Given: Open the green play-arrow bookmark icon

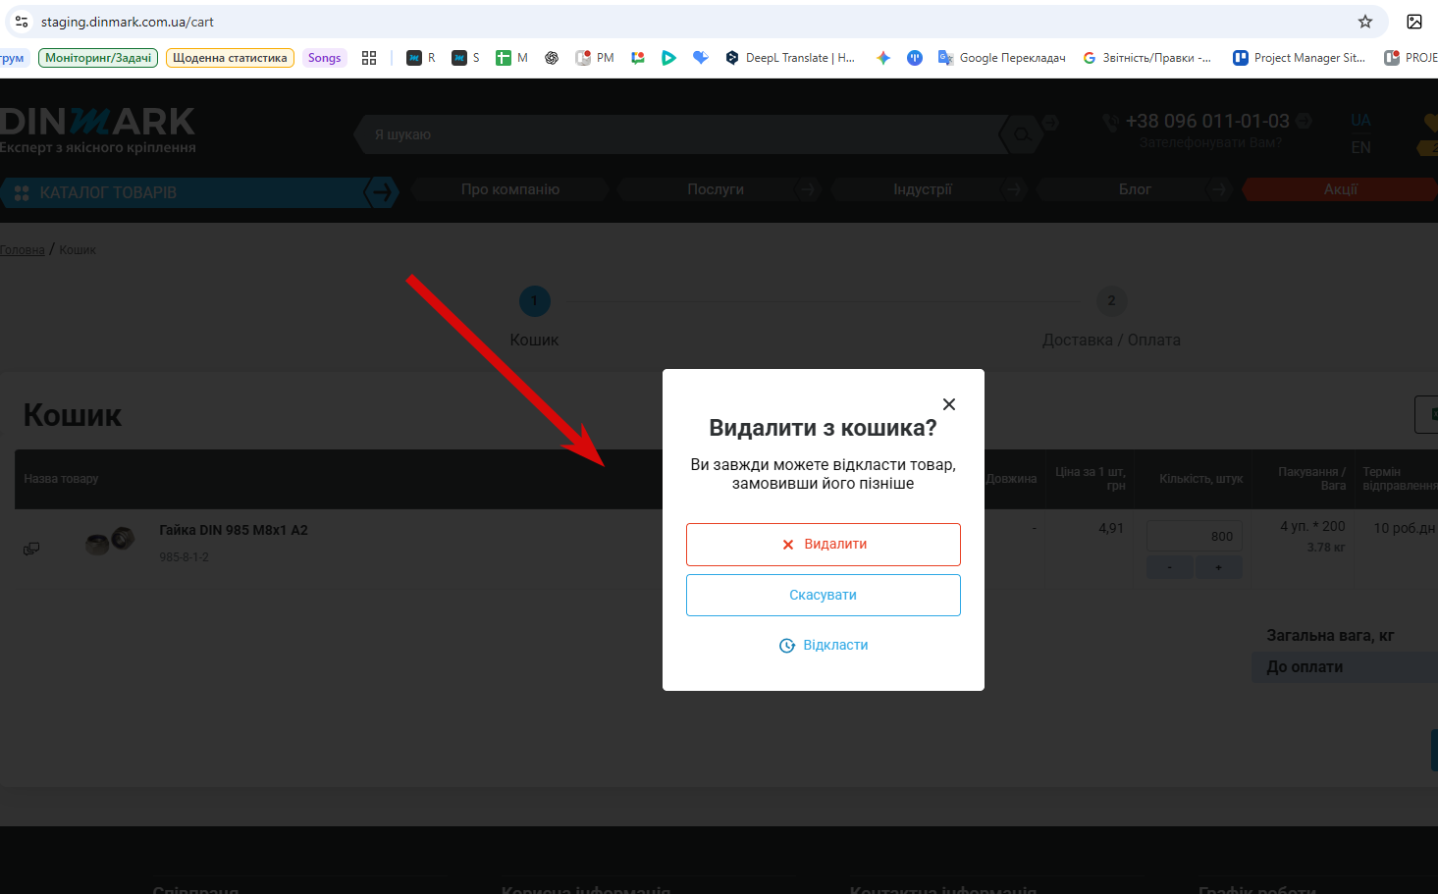Looking at the screenshot, I should 668,58.
